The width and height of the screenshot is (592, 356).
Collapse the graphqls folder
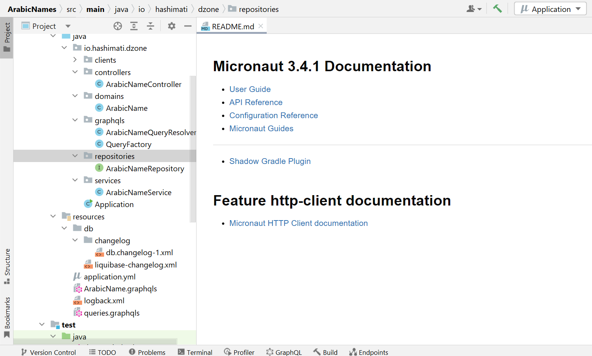[75, 120]
